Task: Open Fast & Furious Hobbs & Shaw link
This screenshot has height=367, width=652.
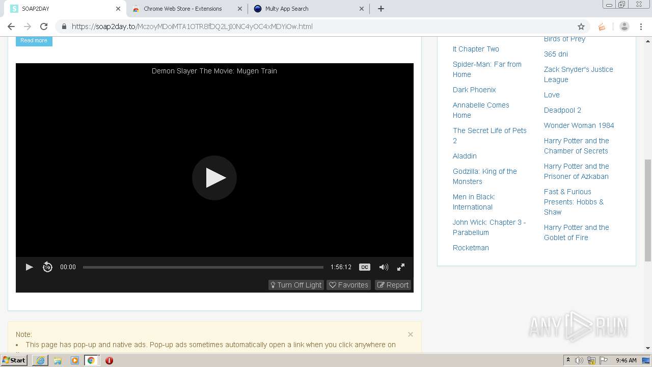Action: pyautogui.click(x=574, y=202)
